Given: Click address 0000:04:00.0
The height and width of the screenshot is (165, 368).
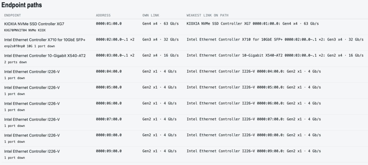Looking at the screenshot, I should tap(109, 71).
